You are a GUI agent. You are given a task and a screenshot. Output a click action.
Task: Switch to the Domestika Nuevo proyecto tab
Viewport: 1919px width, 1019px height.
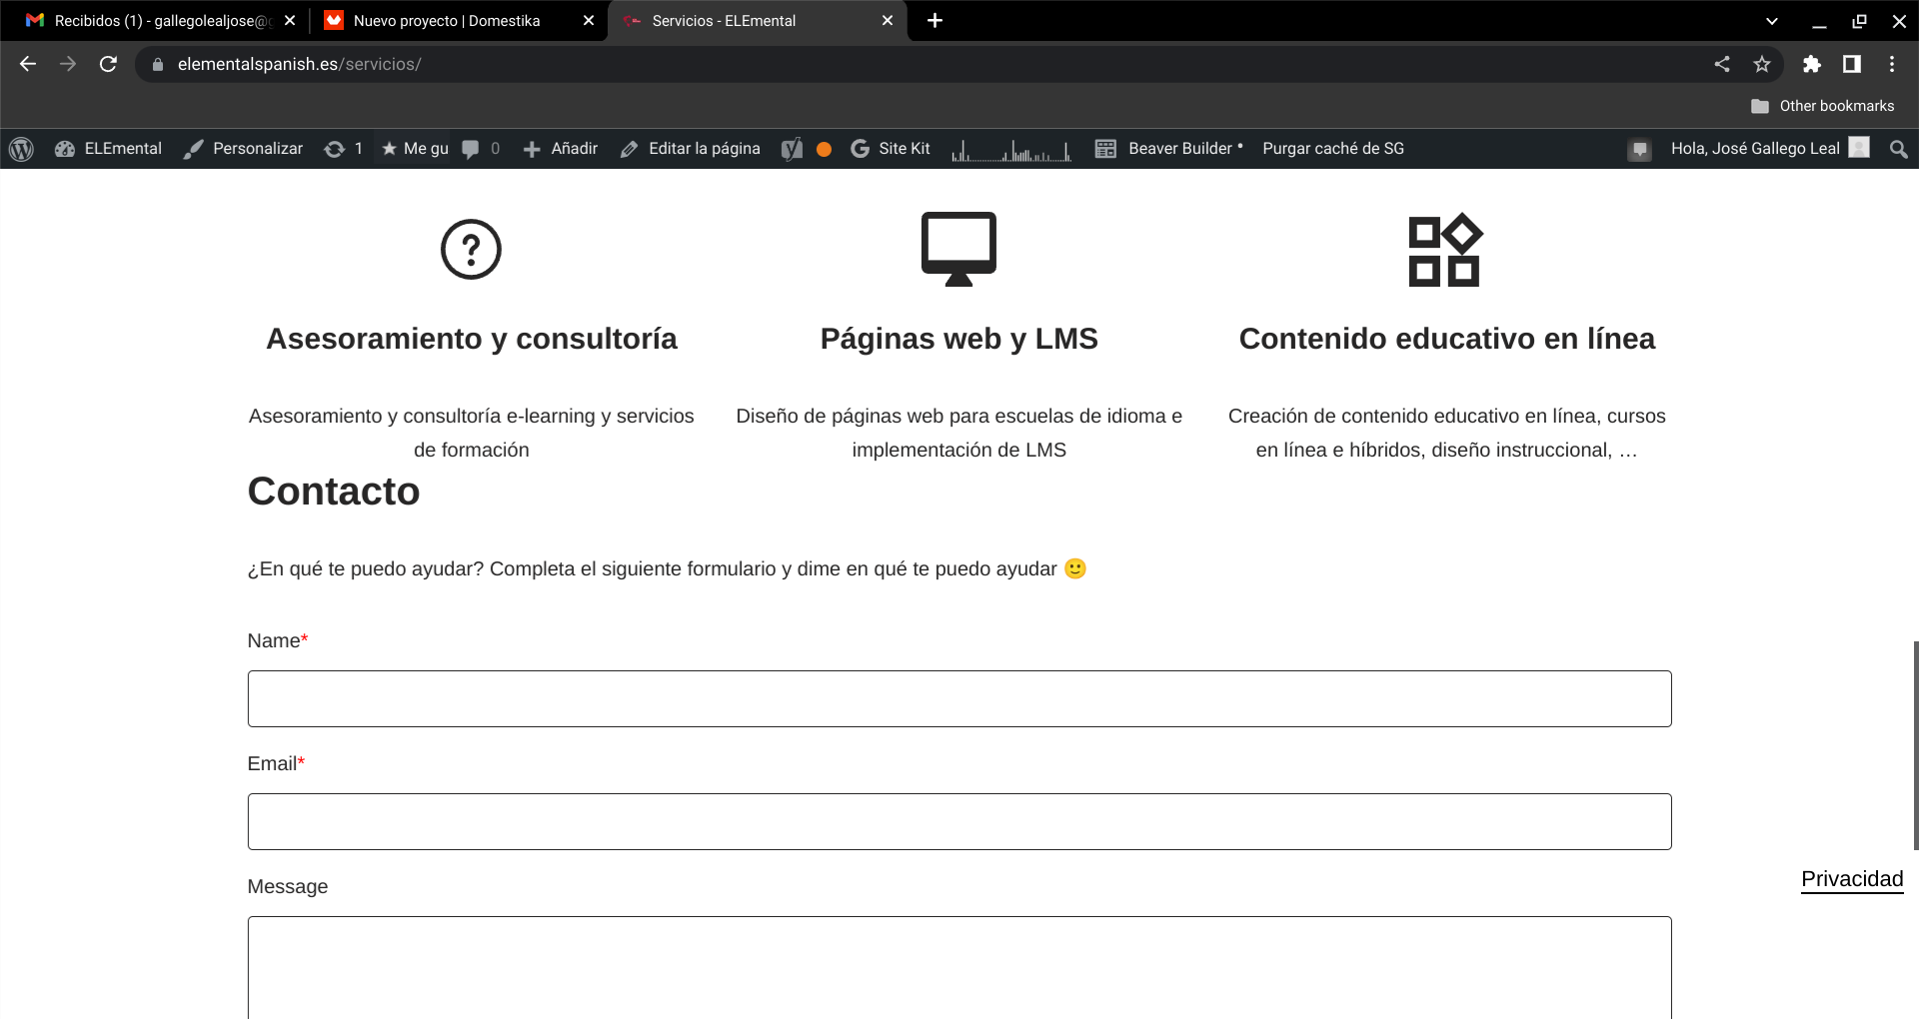point(446,21)
